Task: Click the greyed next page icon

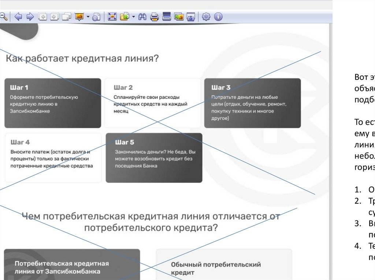Action: (54, 17)
